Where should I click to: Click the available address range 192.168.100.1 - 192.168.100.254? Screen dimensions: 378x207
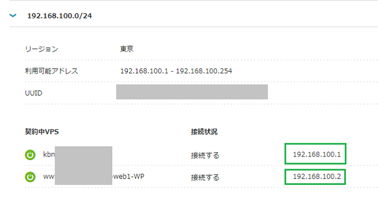pyautogui.click(x=176, y=71)
